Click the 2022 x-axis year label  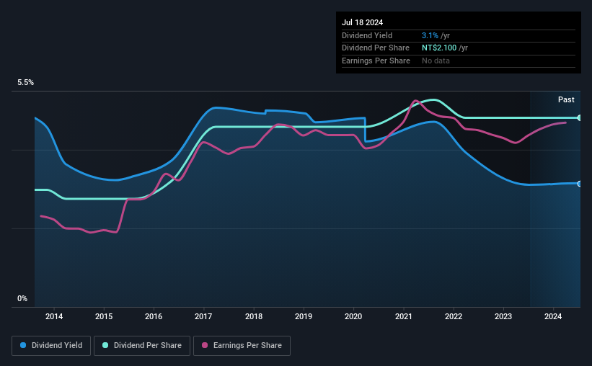pos(454,316)
